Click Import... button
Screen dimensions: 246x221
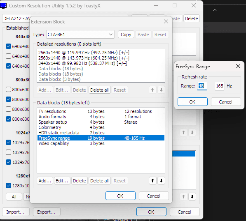point(16,212)
